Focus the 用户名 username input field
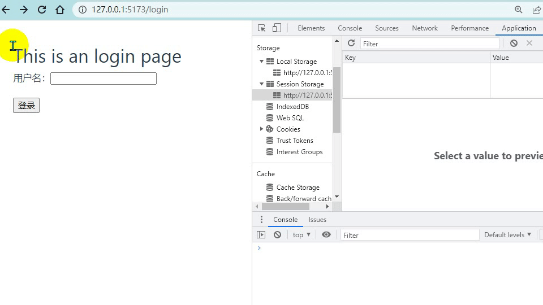The width and height of the screenshot is (543, 305). [x=103, y=79]
